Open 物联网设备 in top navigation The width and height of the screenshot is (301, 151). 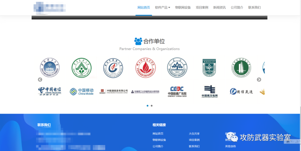(x=183, y=8)
